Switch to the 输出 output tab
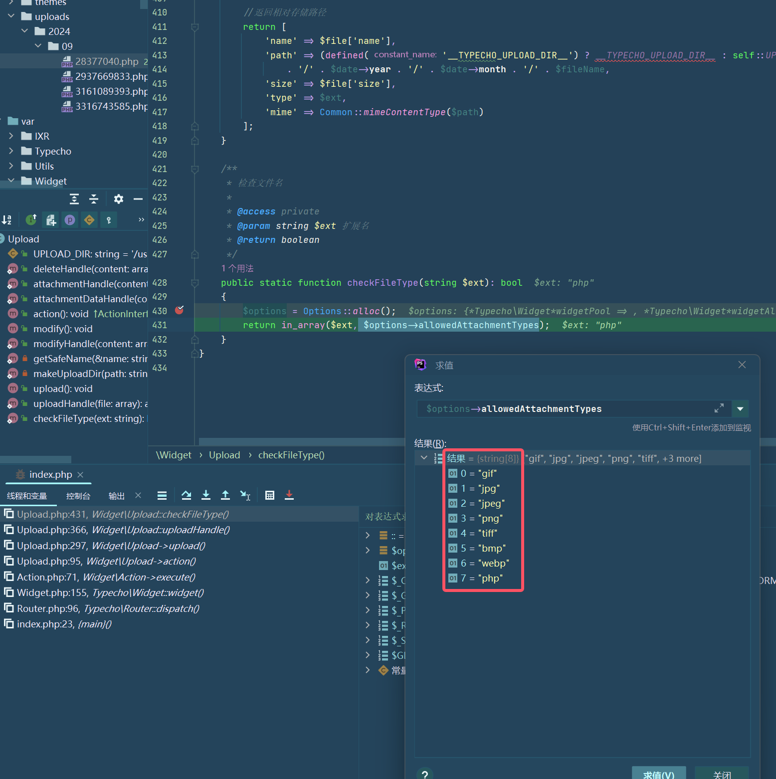 coord(116,496)
